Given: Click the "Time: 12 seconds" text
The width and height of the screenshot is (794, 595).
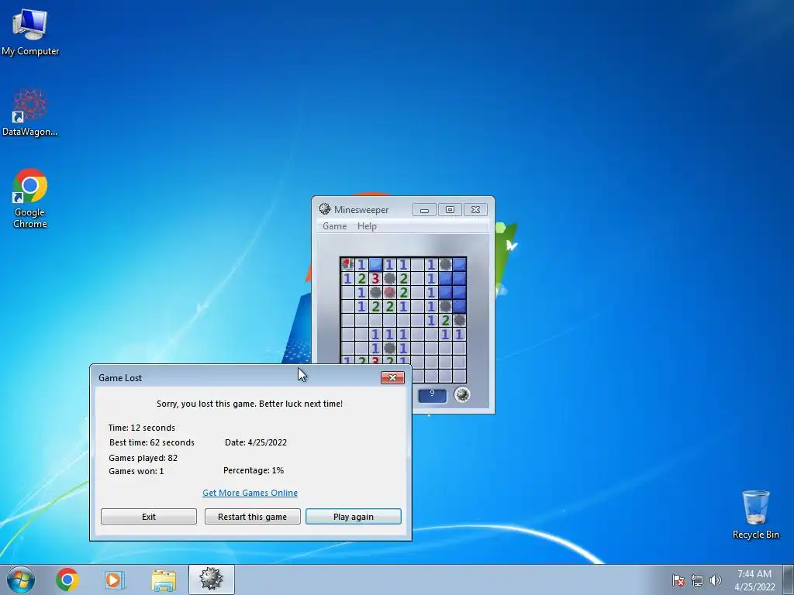Looking at the screenshot, I should (142, 428).
